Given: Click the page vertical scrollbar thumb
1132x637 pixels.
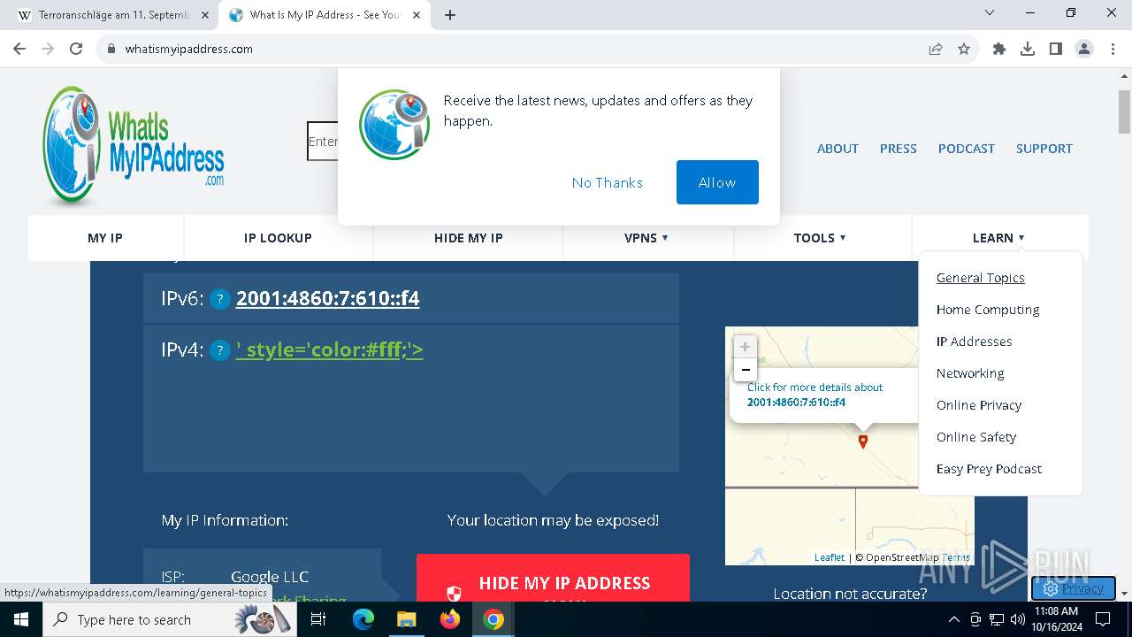Looking at the screenshot, I should coord(1124,111).
